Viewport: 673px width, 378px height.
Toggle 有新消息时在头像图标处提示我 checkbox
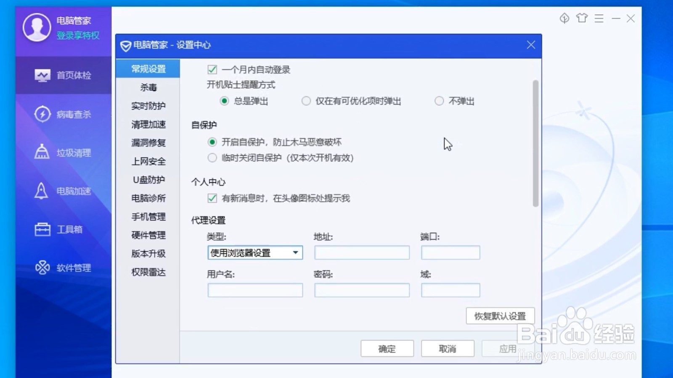click(212, 198)
